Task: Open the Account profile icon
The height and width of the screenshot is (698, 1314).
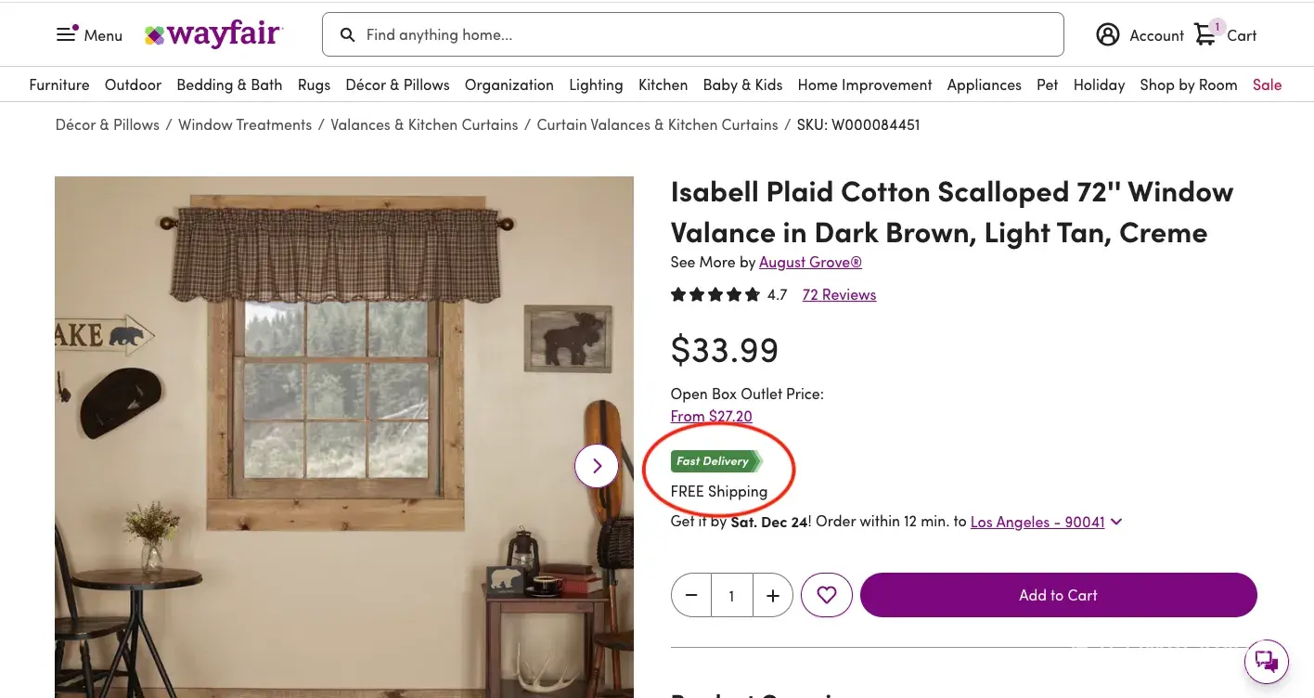Action: pyautogui.click(x=1107, y=35)
